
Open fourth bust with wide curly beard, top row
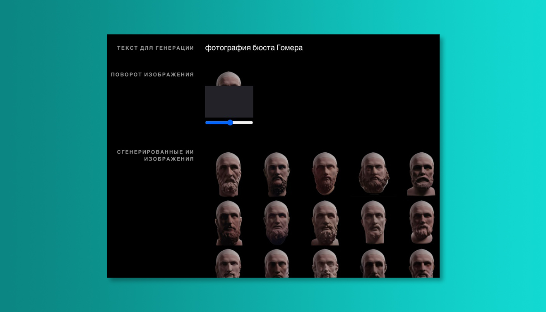(x=374, y=174)
